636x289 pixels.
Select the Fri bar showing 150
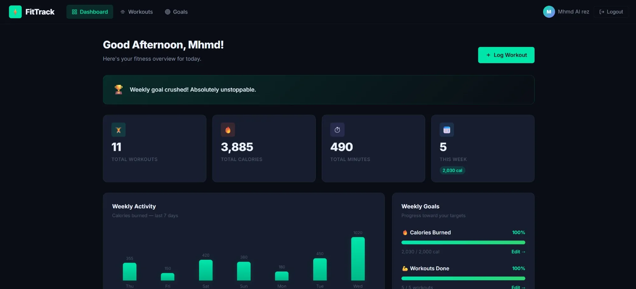coord(168,277)
